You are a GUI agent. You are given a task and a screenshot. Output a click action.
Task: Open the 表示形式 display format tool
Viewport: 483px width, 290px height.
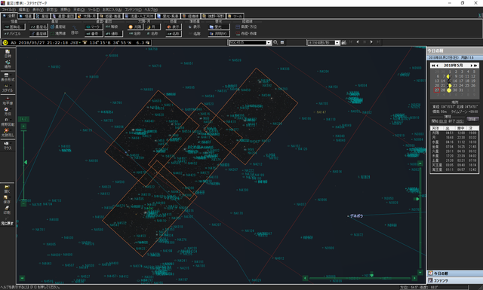click(x=8, y=77)
